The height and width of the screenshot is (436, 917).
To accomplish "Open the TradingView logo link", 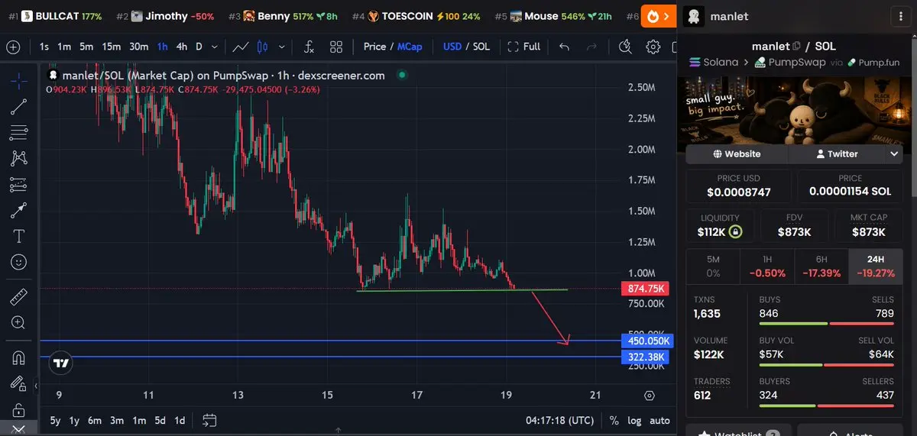I will pyautogui.click(x=62, y=363).
